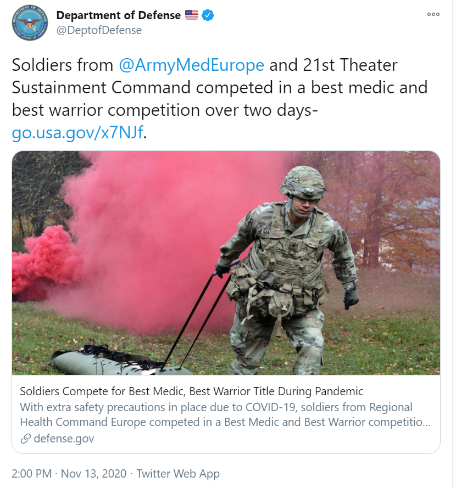Open the card headline Soldiers Compete for Best Medic
This screenshot has height=488, width=456.
pyautogui.click(x=192, y=391)
